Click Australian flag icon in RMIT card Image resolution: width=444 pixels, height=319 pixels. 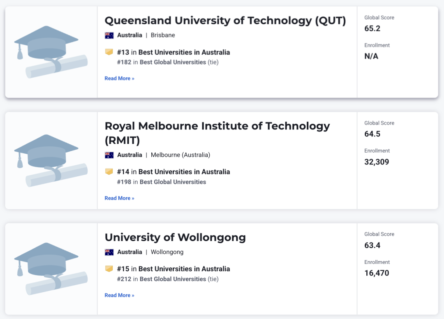[x=109, y=155]
